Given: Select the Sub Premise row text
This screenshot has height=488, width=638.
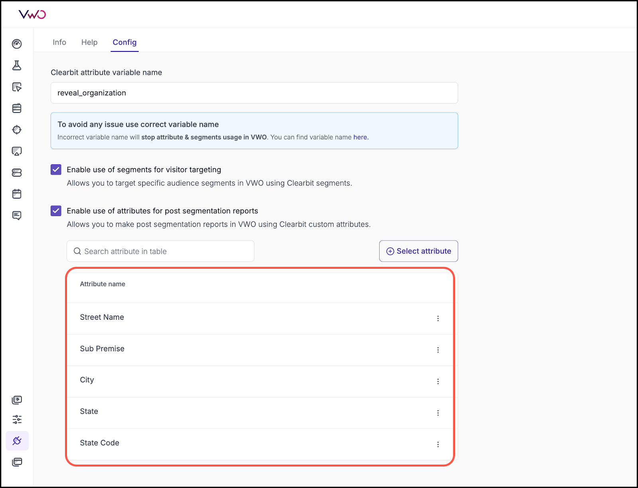Looking at the screenshot, I should click(102, 348).
